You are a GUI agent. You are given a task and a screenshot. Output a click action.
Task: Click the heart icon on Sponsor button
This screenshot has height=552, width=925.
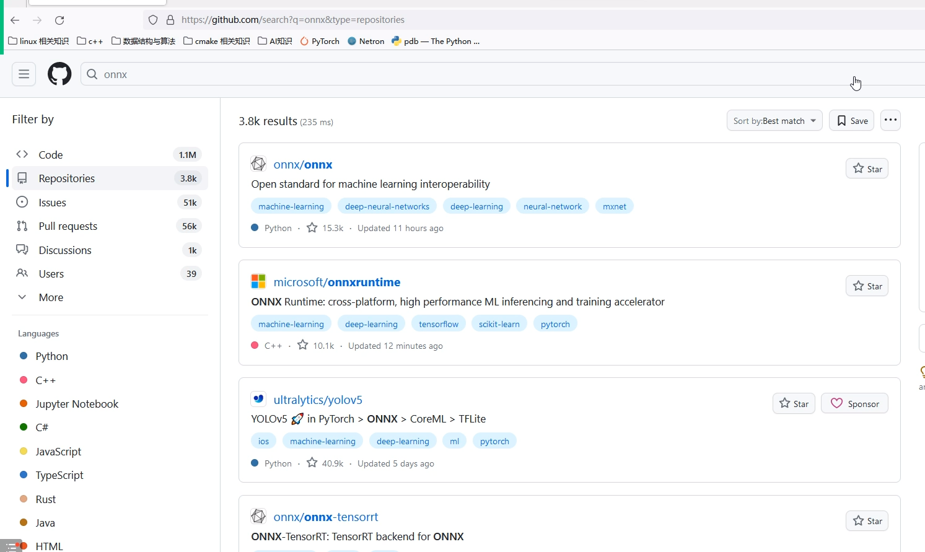(x=836, y=403)
